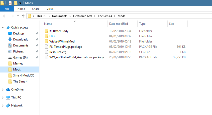Click the Forward navigation arrow

point(12,16)
